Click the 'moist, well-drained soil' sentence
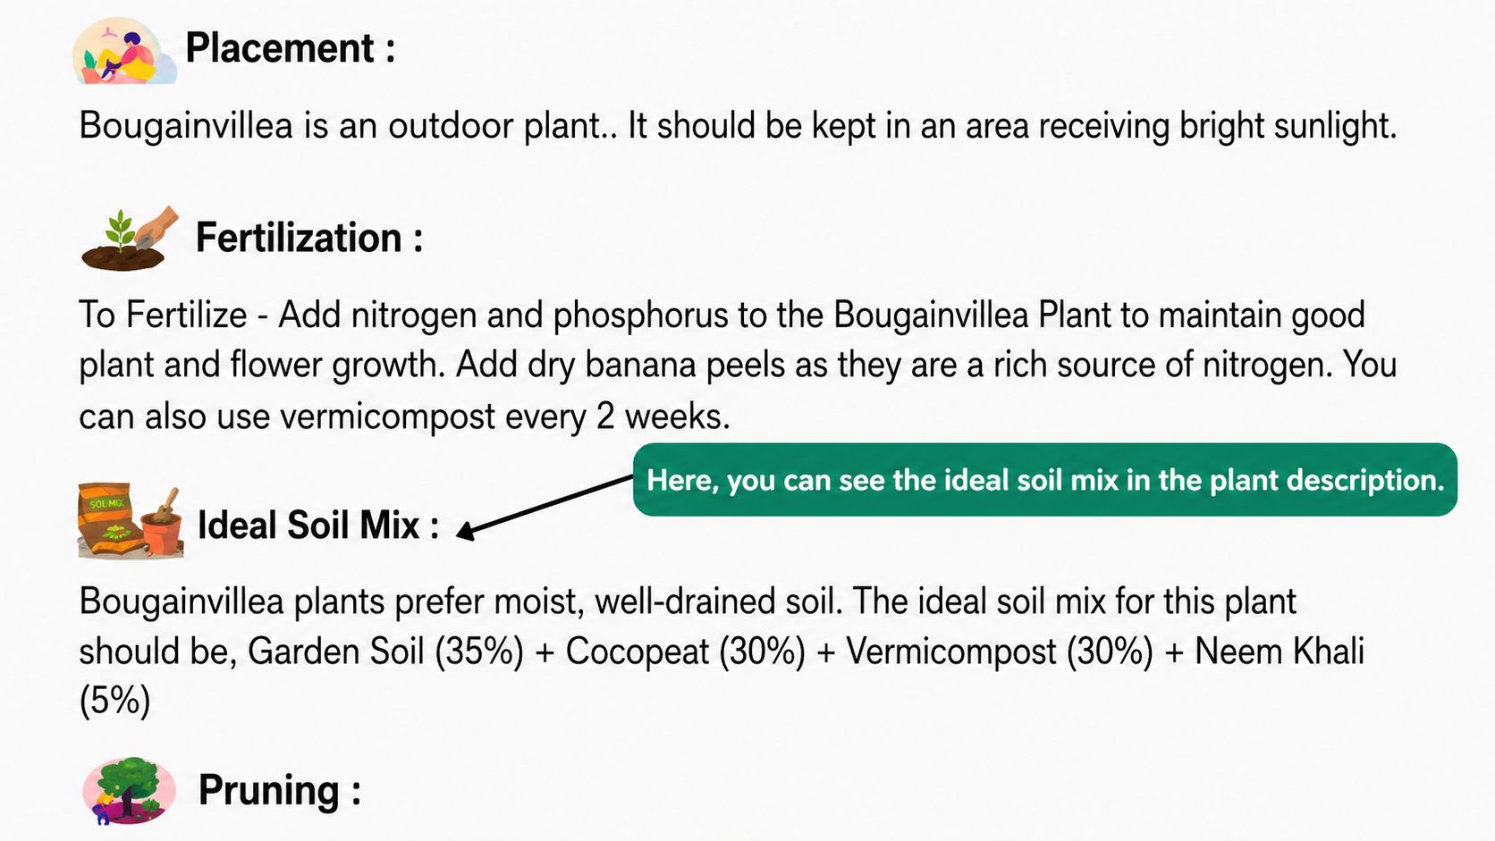The width and height of the screenshot is (1495, 841). coord(460,601)
